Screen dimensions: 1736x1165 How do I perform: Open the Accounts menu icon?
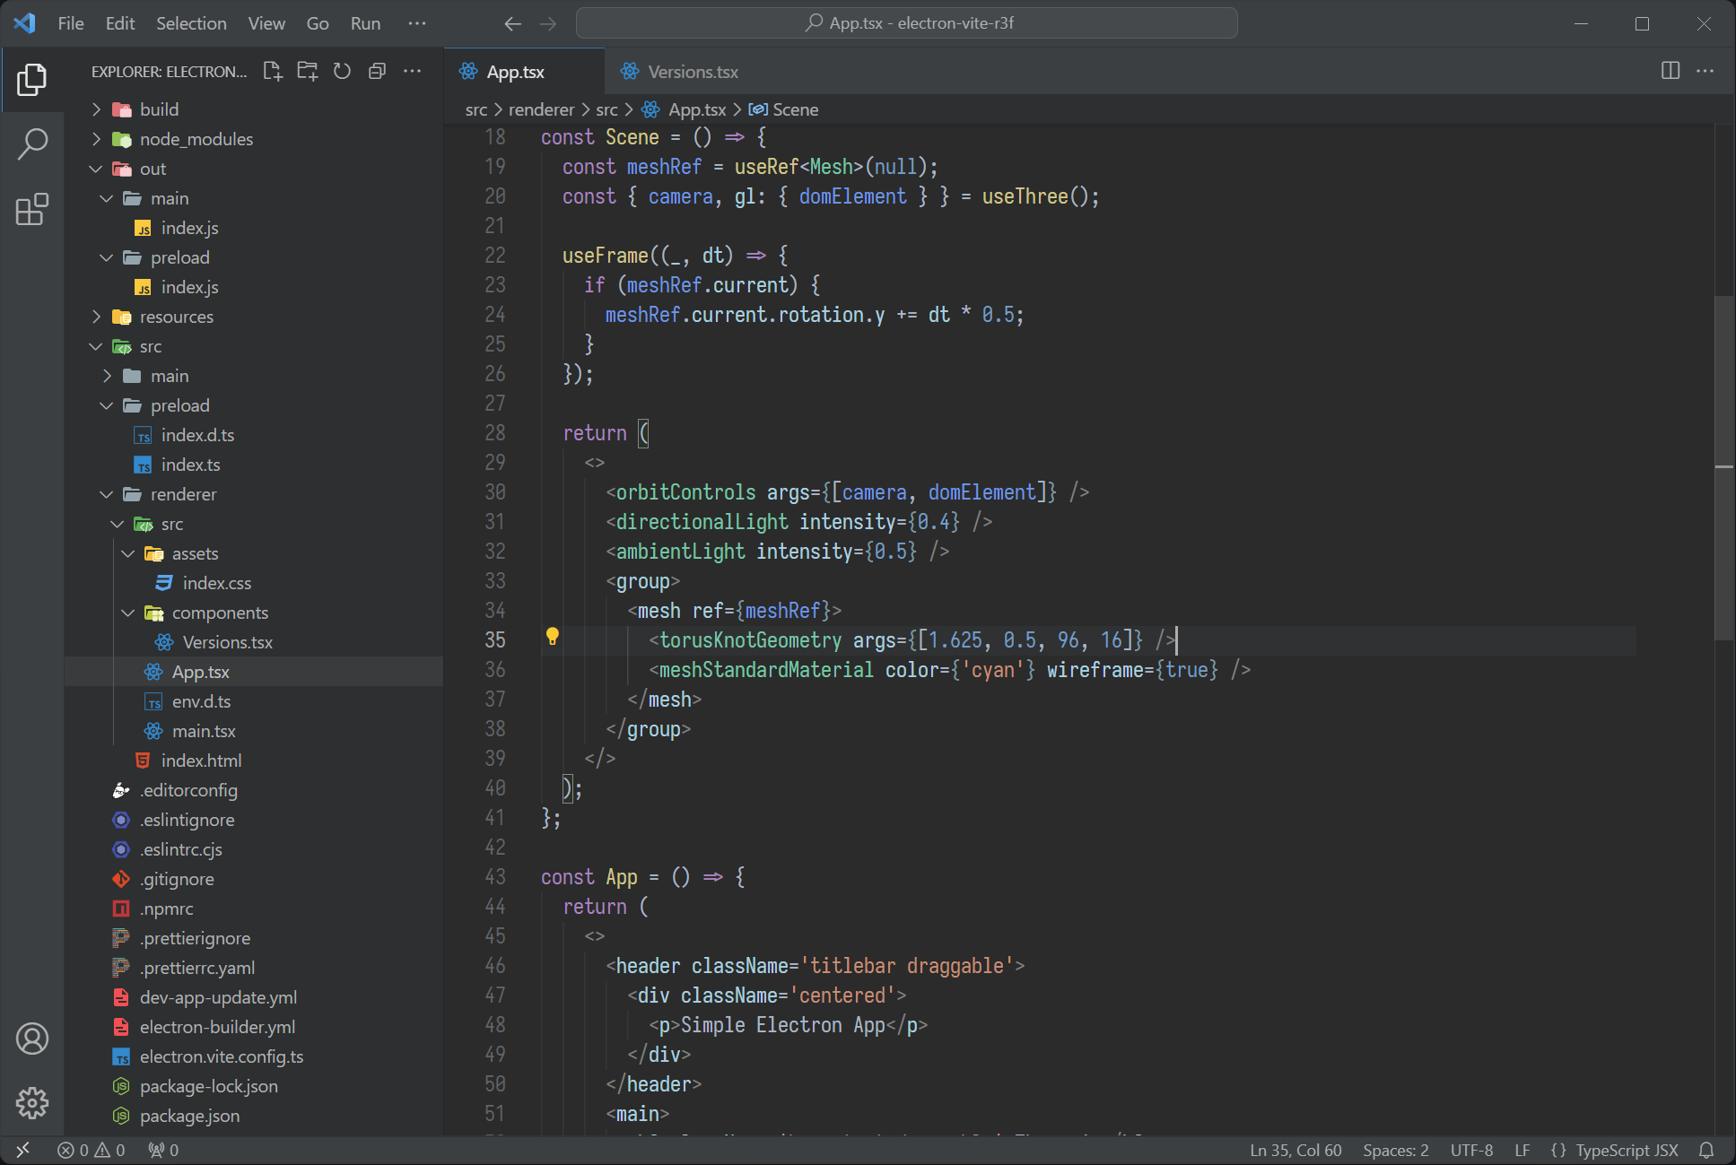32,1039
